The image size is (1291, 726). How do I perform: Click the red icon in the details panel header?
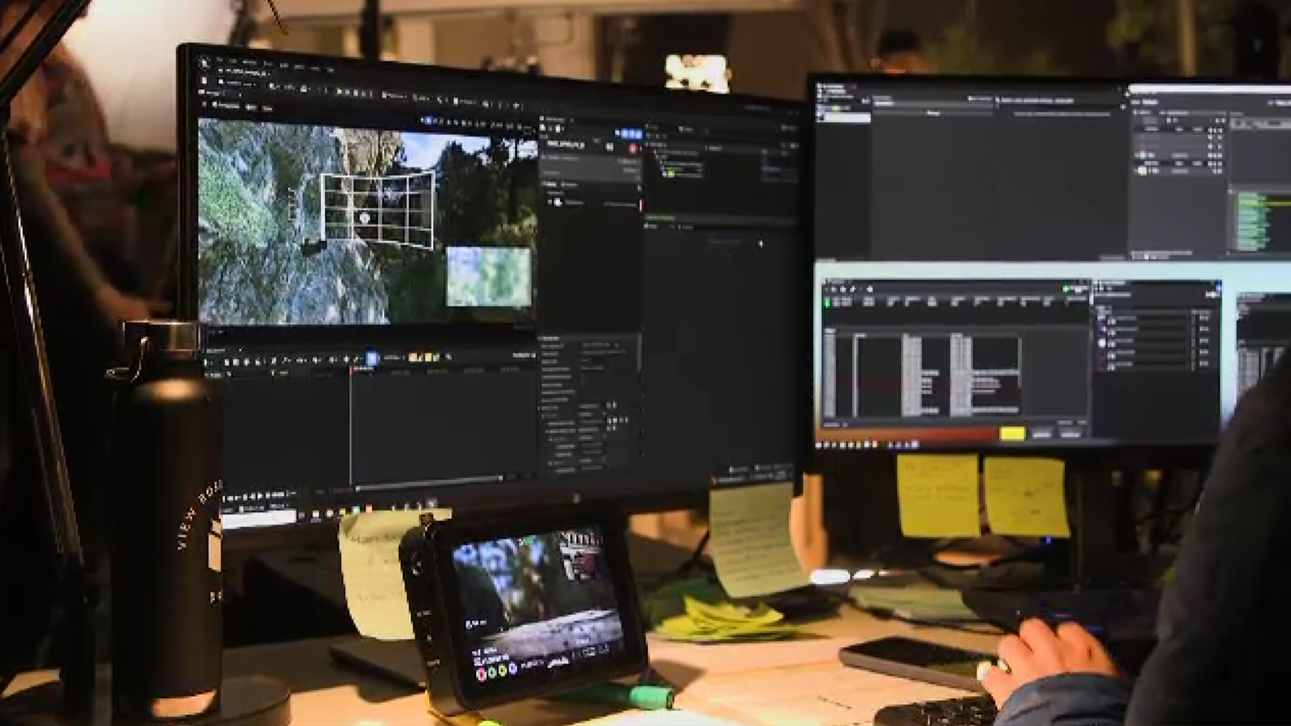632,147
